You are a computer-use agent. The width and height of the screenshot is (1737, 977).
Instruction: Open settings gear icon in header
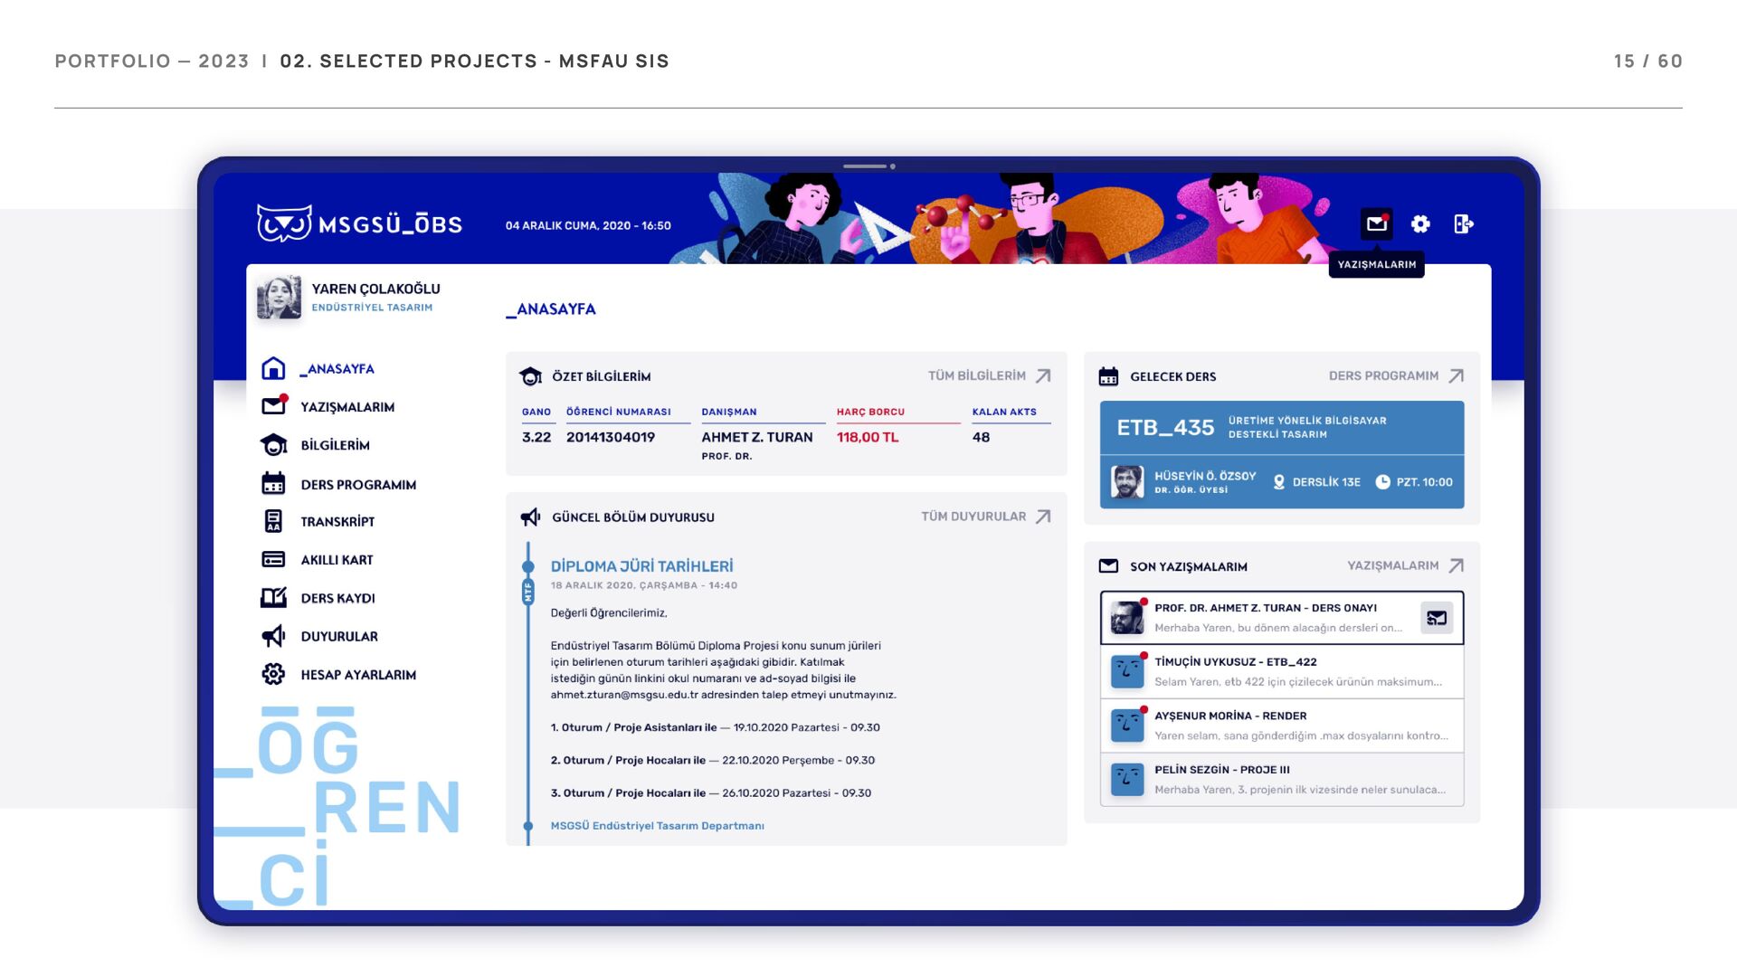(1420, 223)
